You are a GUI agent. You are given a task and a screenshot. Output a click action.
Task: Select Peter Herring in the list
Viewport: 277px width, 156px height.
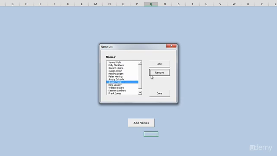[122, 77]
